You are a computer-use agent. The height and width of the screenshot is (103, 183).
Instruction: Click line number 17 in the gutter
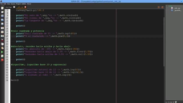point(7,36)
